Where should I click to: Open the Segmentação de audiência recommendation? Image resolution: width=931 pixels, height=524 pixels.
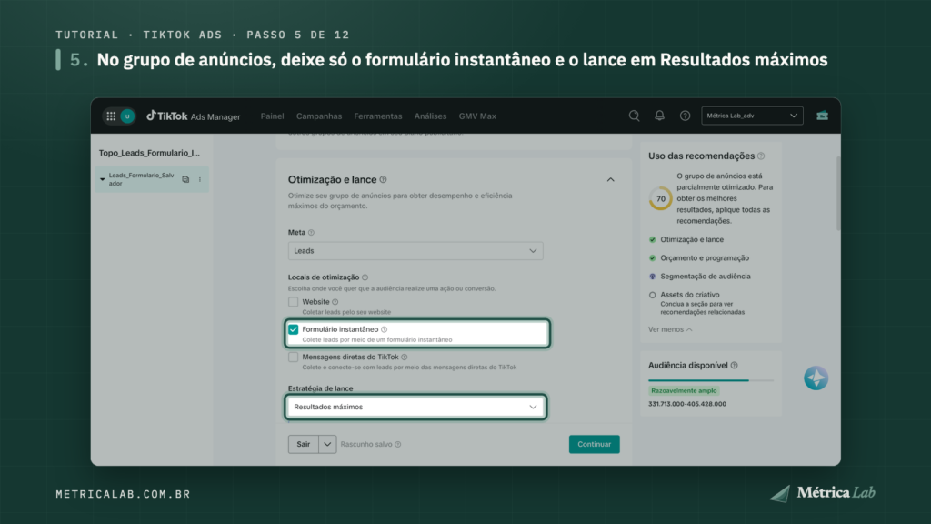click(x=706, y=277)
